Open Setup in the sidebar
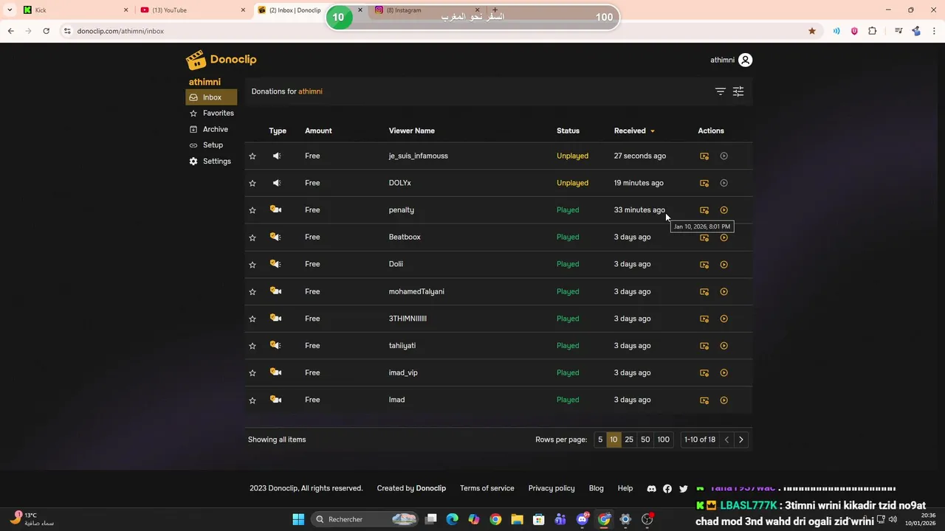 coord(211,145)
